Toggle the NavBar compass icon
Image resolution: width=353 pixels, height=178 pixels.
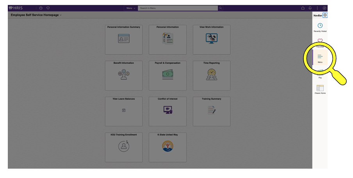click(x=324, y=8)
